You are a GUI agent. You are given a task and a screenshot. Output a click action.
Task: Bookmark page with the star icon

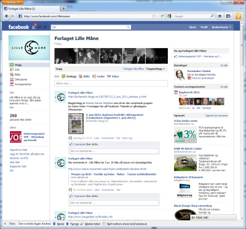coord(154,16)
